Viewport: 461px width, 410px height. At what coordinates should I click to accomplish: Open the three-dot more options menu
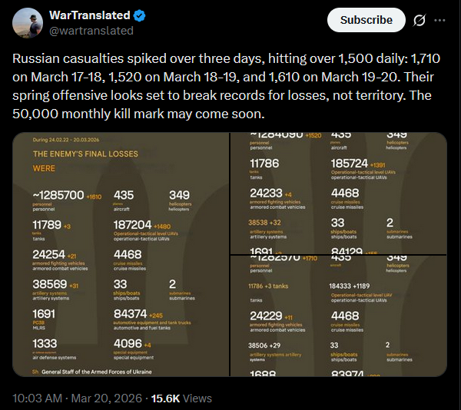tap(439, 20)
